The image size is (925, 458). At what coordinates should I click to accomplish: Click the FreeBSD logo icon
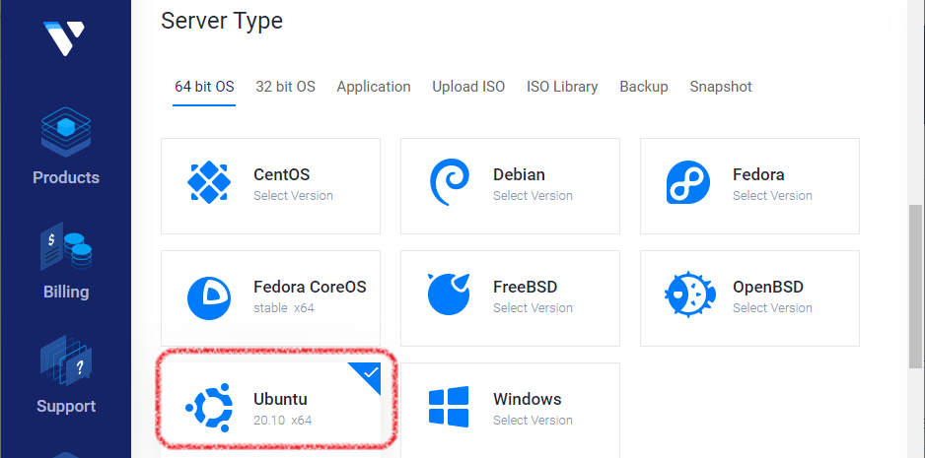[x=449, y=294]
